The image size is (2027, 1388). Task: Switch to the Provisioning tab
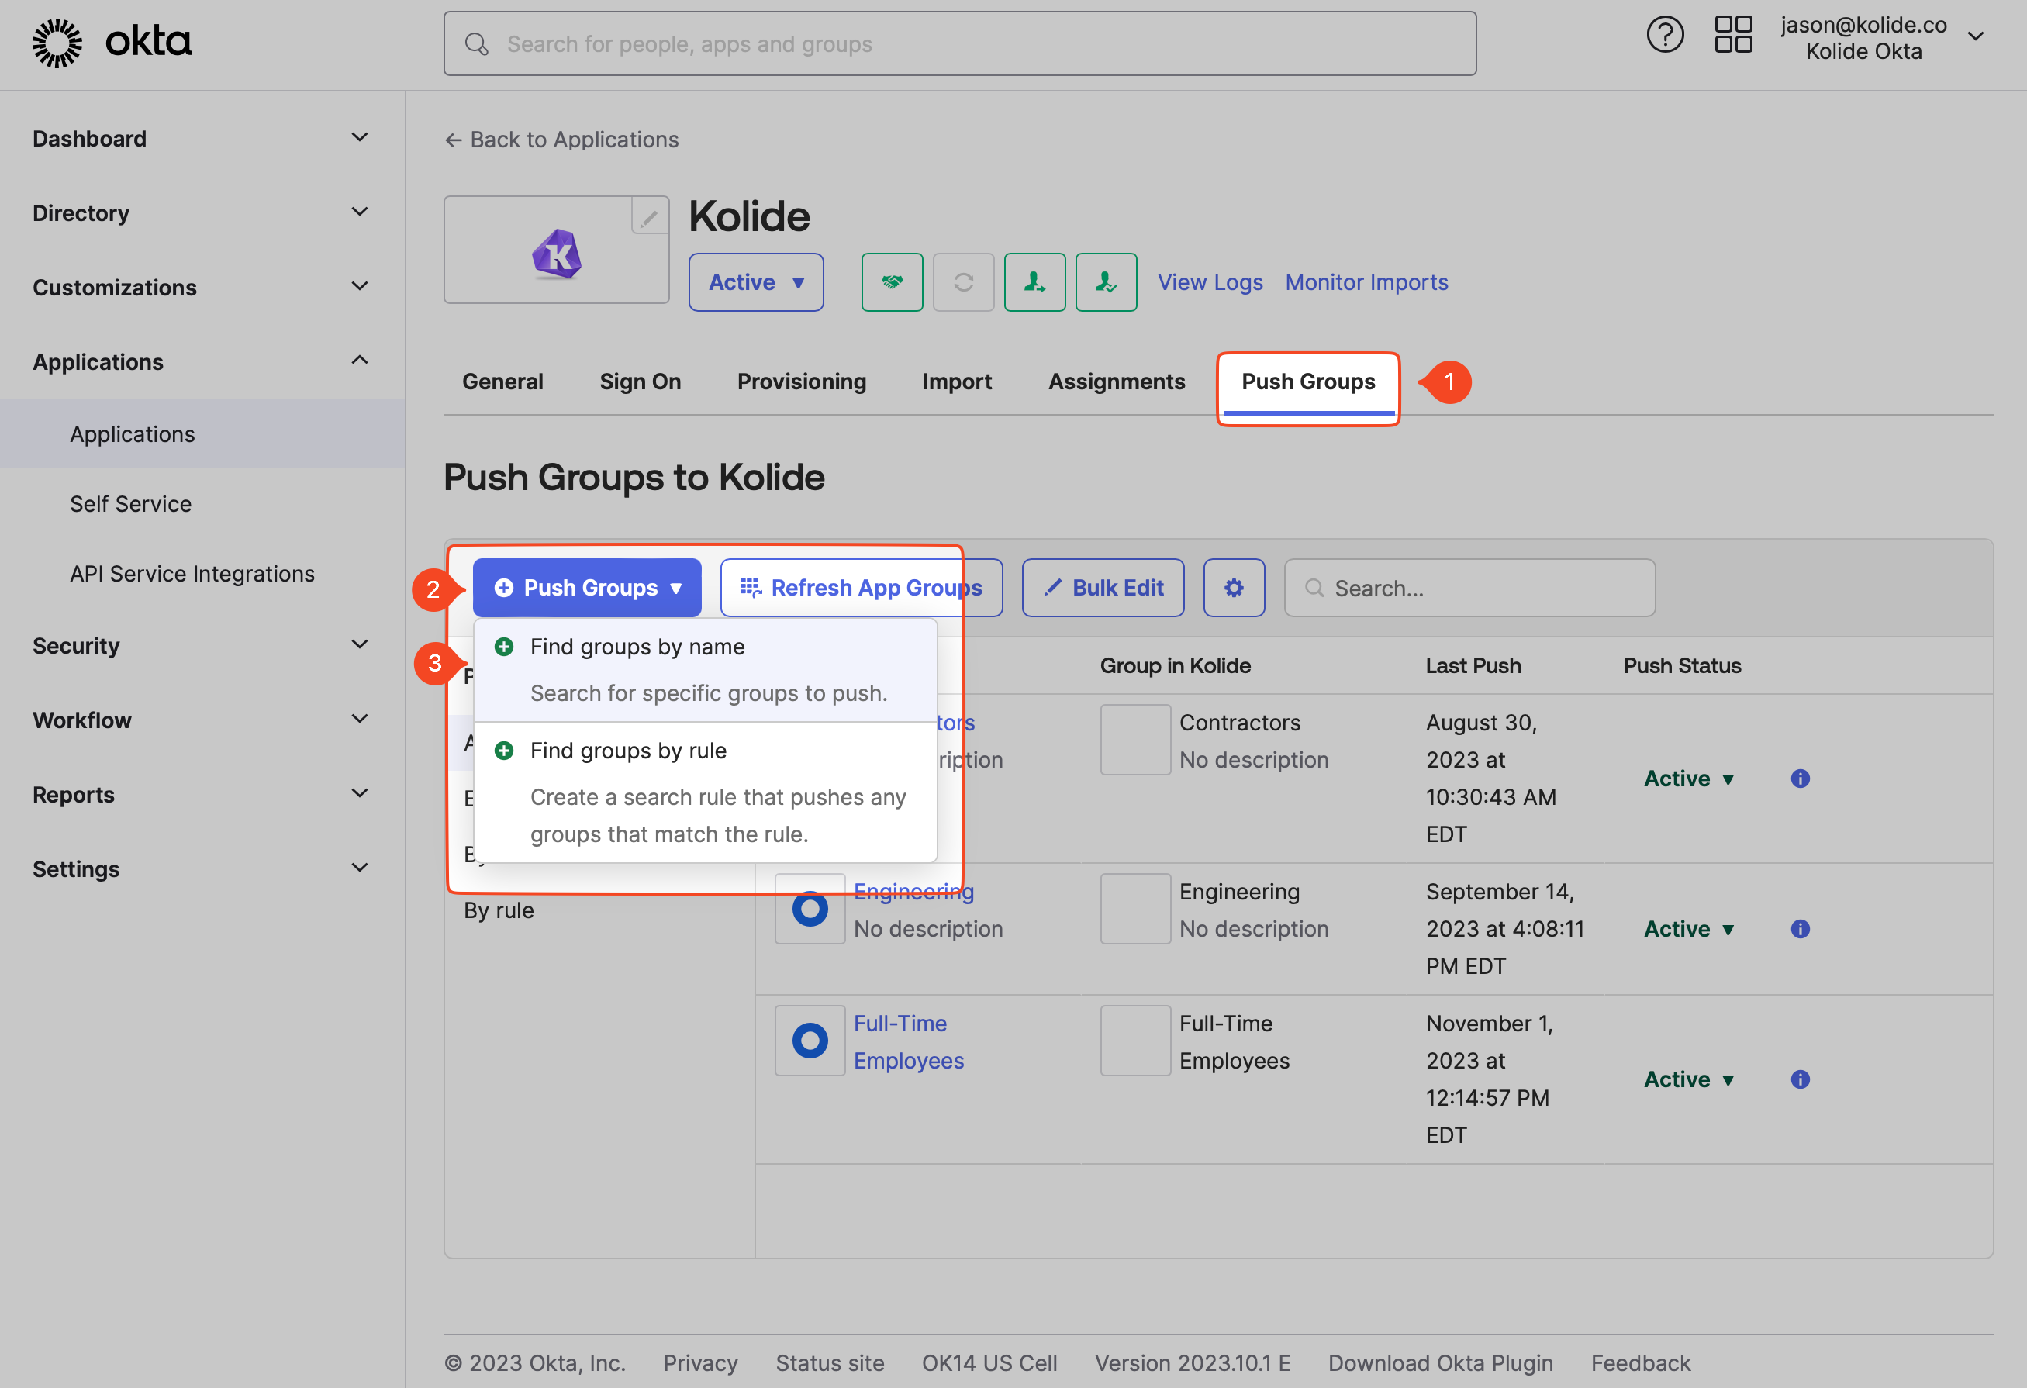[x=801, y=382]
